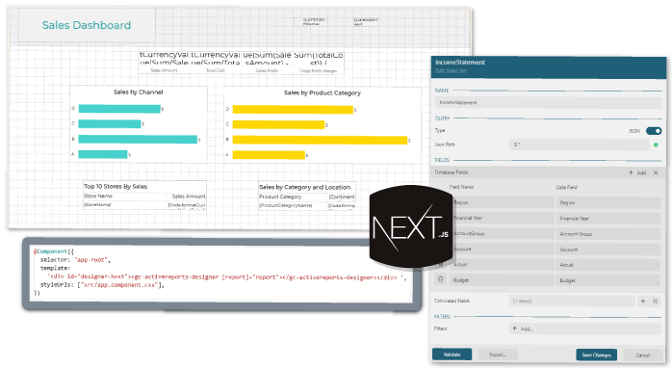Viewport: 672px width, 368px height.
Task: Click the Export button
Action: click(498, 355)
